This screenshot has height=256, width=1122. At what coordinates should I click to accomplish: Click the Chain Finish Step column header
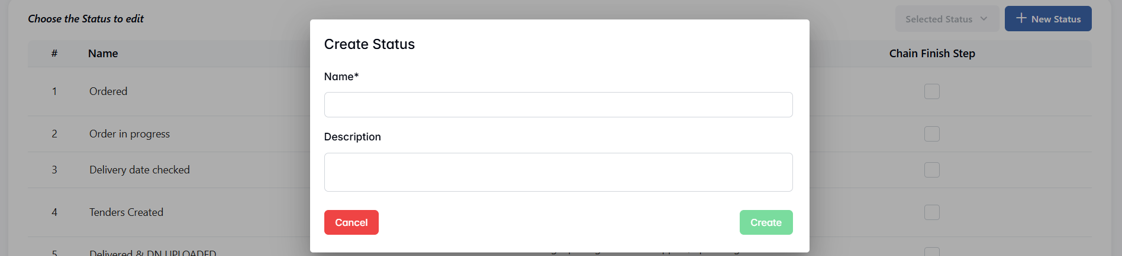931,54
